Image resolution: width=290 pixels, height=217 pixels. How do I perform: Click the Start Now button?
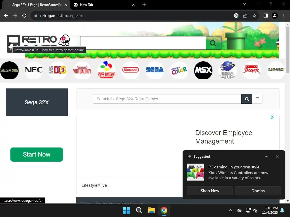click(37, 155)
